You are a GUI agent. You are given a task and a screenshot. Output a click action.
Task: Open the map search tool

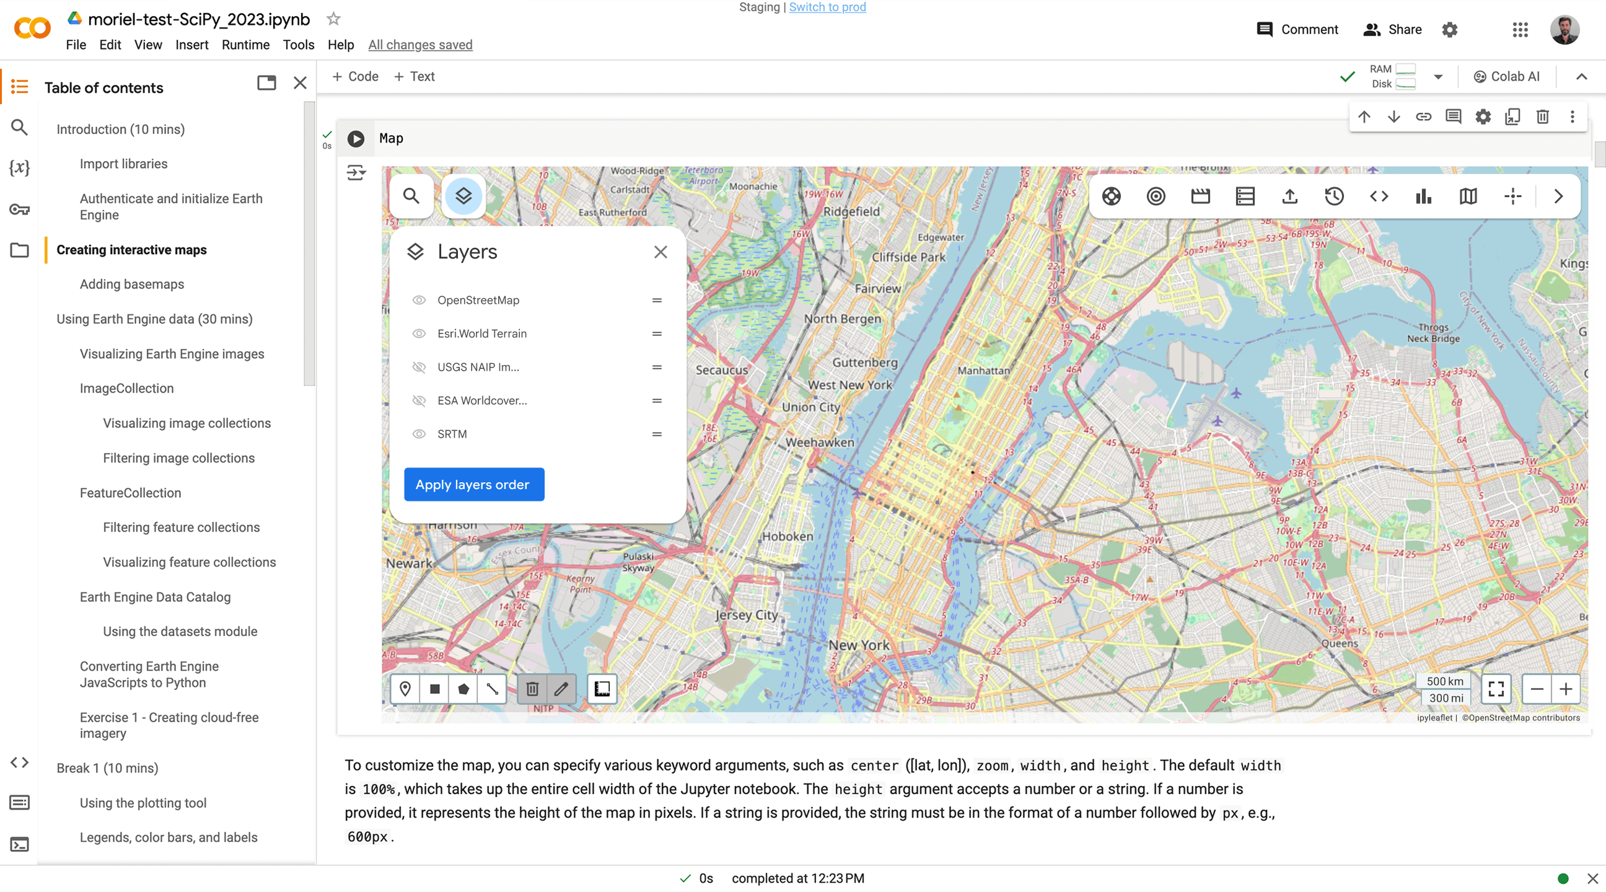pos(411,196)
